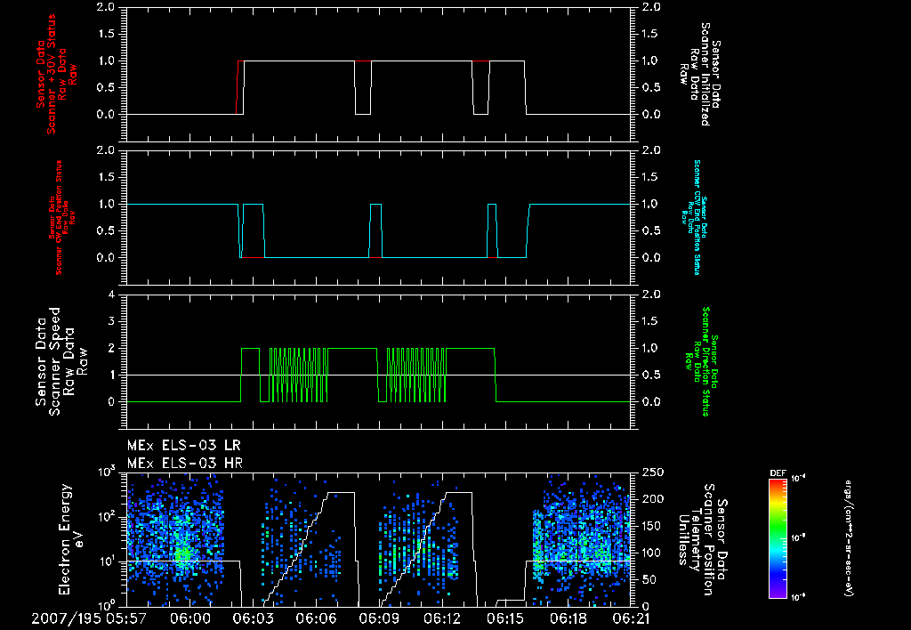Click the "MEx ELS-03 HR" label
Screen dimensions: 911x630
(185, 464)
